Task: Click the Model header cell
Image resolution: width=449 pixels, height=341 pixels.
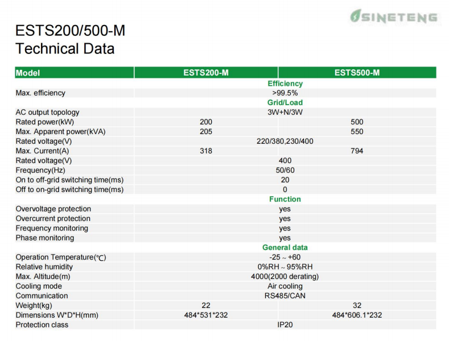Action: 75,73
